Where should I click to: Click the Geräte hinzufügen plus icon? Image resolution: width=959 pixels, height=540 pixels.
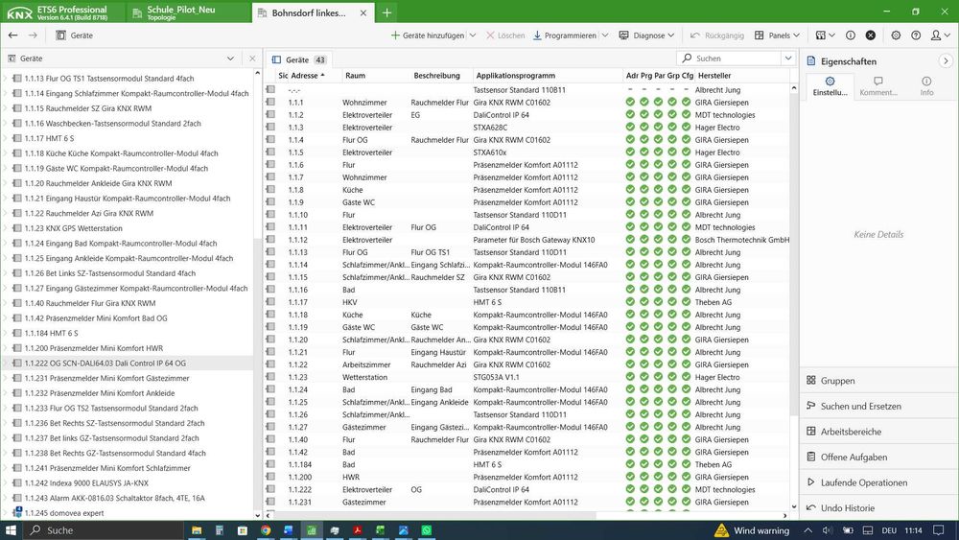(x=395, y=35)
